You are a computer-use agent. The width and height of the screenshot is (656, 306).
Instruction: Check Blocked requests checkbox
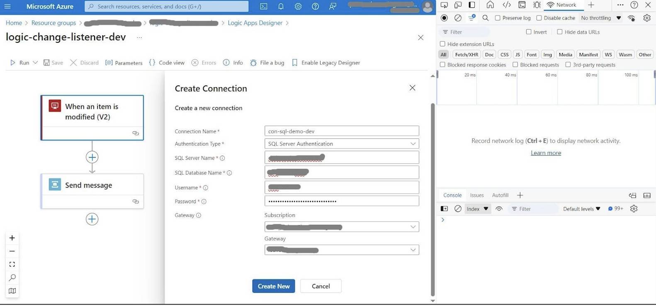coord(515,65)
